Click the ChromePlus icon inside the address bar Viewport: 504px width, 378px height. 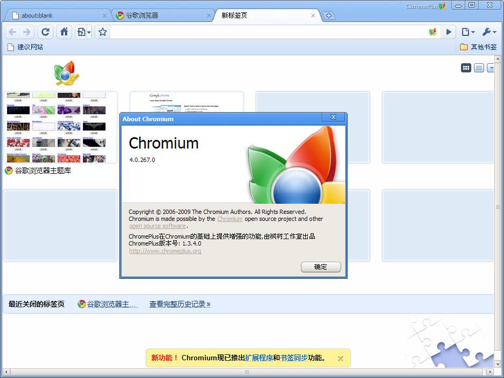point(433,32)
